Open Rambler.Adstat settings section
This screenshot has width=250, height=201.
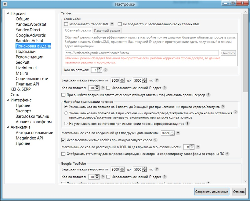click(x=29, y=41)
